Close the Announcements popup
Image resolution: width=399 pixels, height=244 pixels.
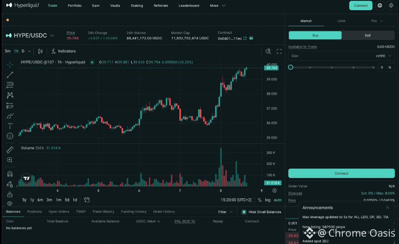coord(387,208)
